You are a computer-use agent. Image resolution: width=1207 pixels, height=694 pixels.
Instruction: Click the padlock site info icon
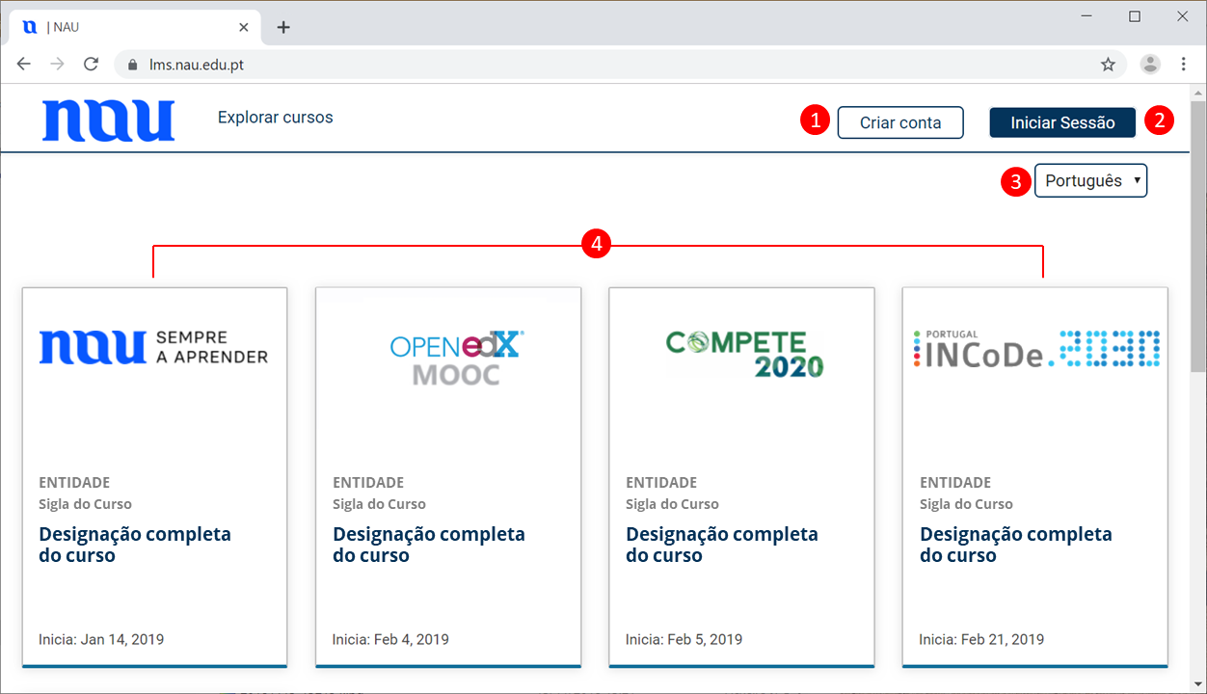(133, 65)
